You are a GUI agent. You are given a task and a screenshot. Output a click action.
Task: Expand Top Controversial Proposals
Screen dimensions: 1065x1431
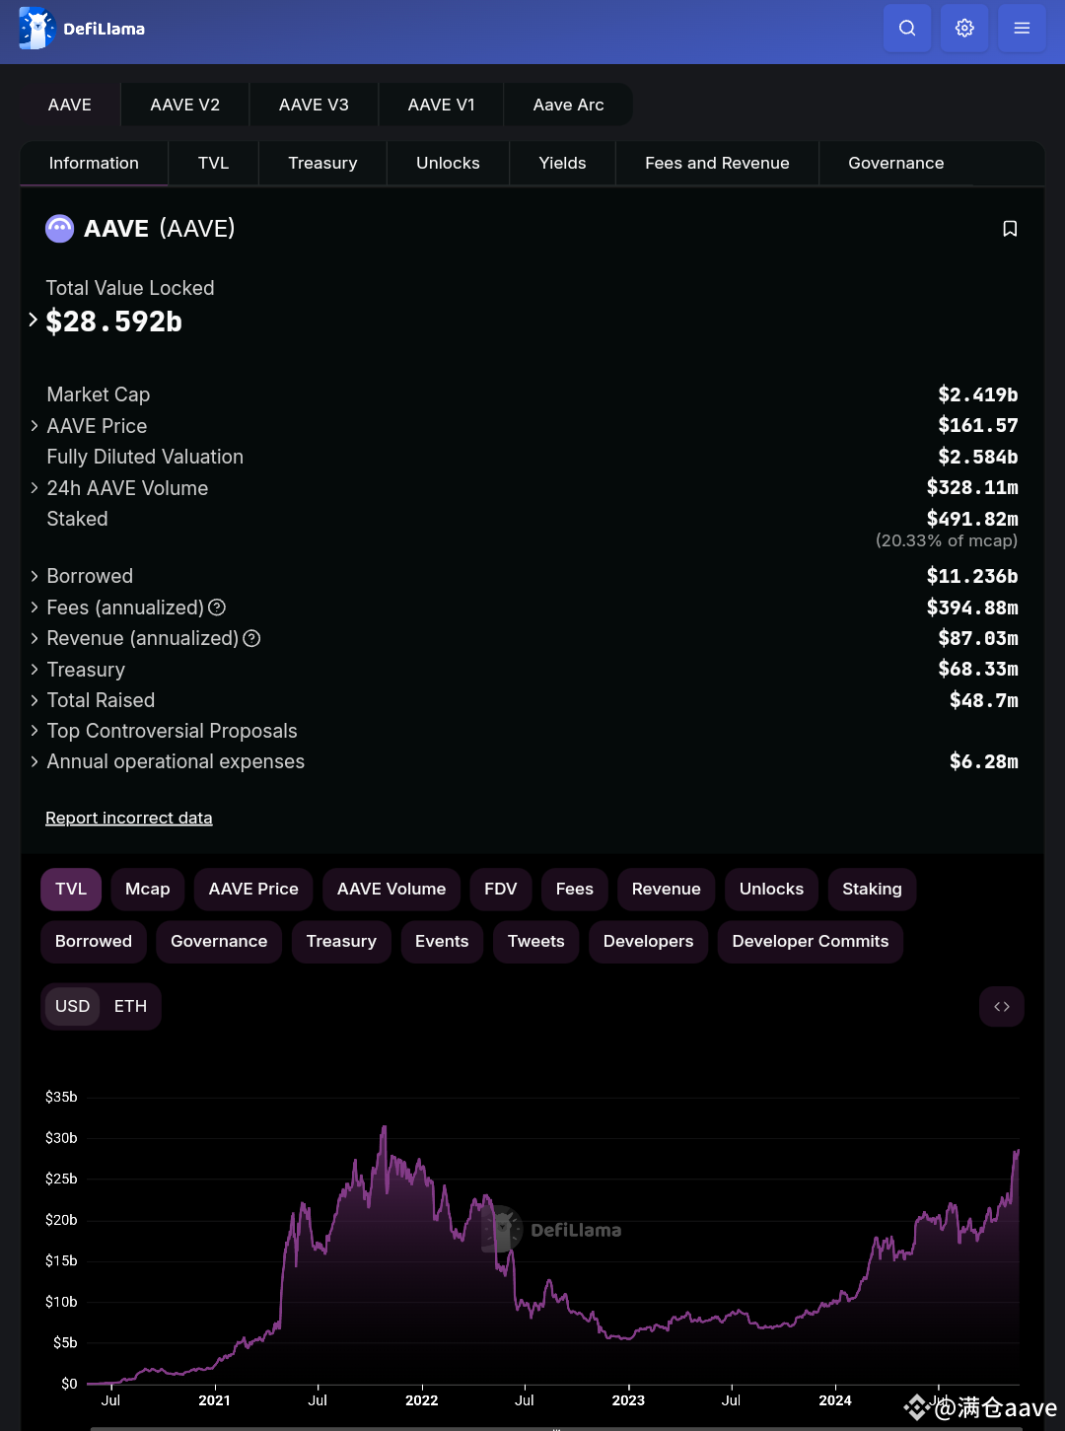click(x=33, y=731)
